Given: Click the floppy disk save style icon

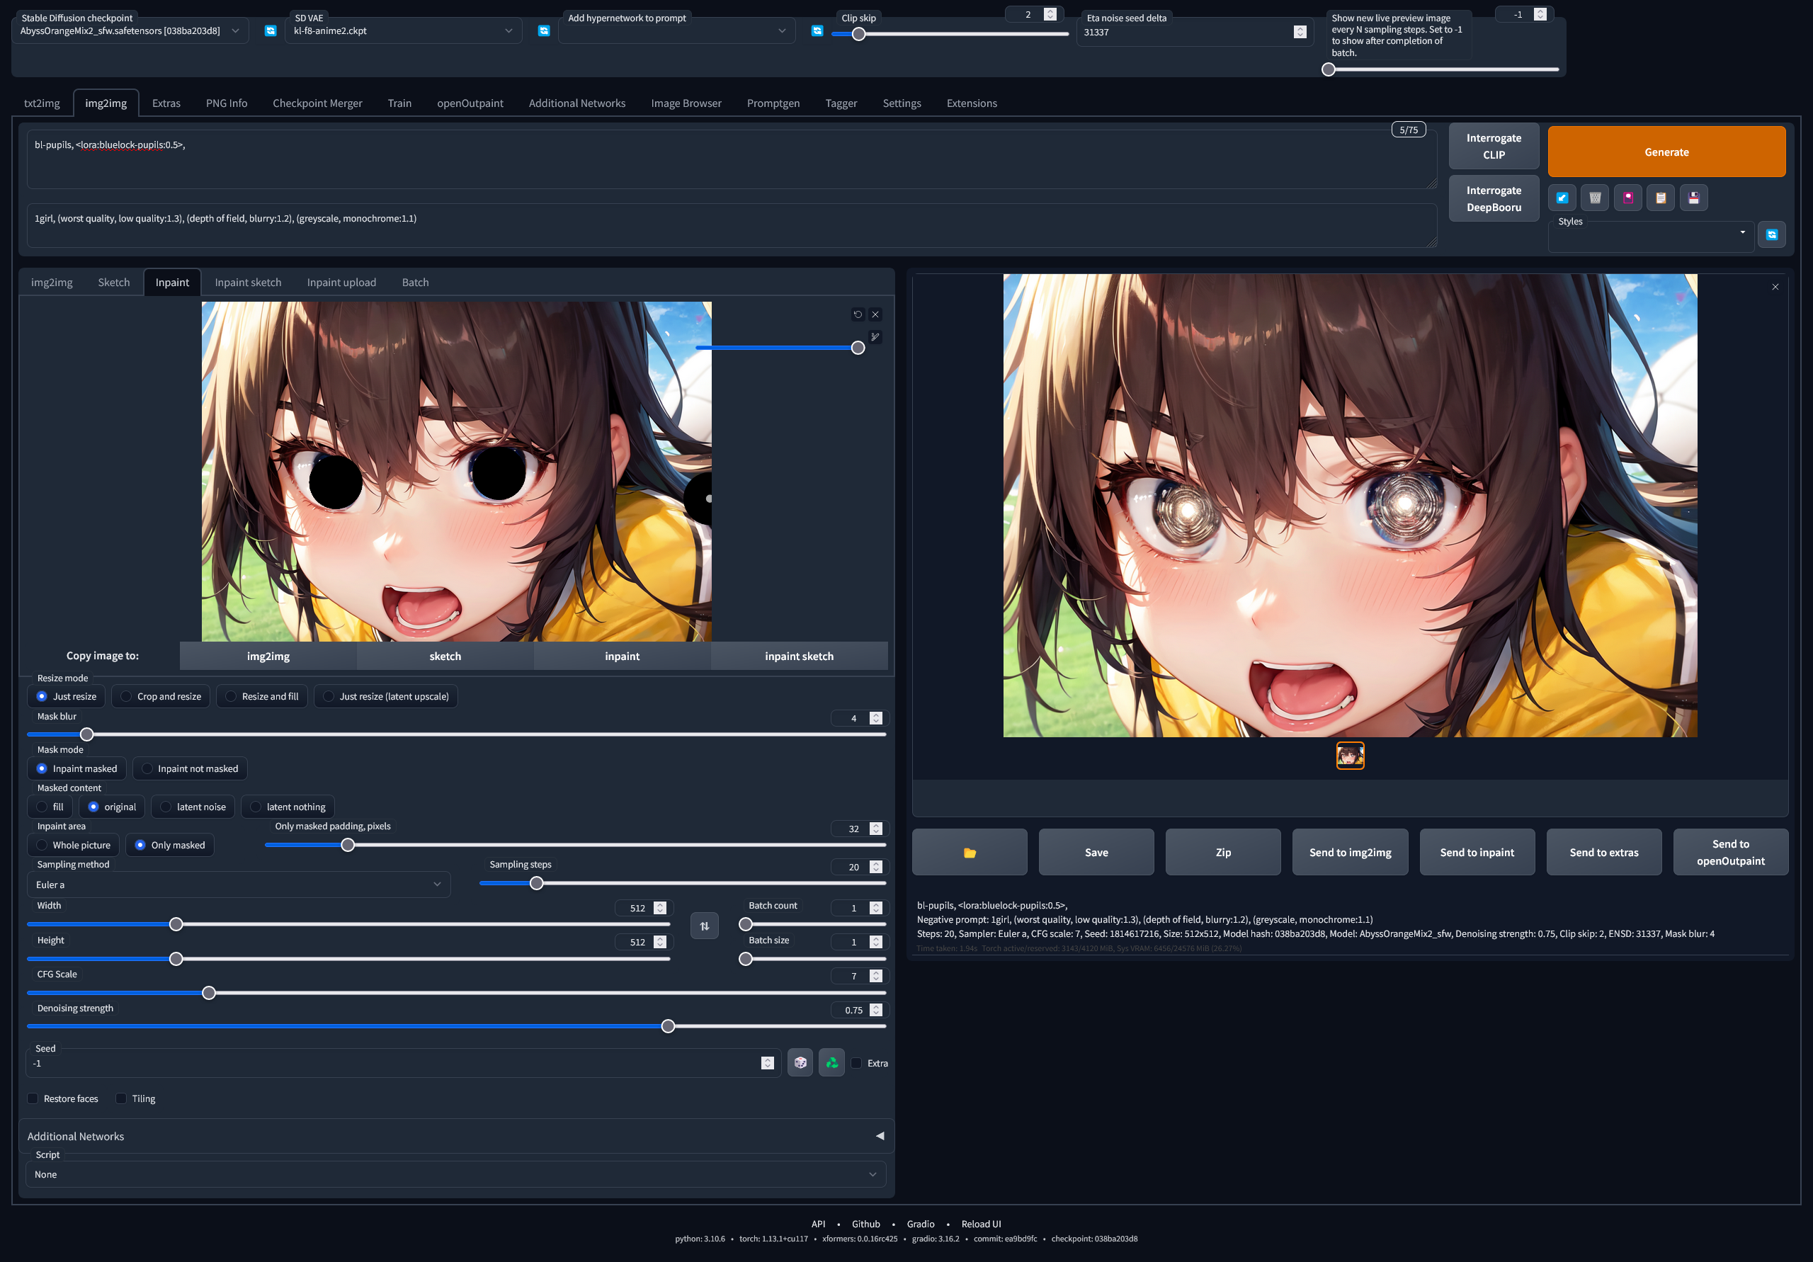Looking at the screenshot, I should (x=1693, y=198).
